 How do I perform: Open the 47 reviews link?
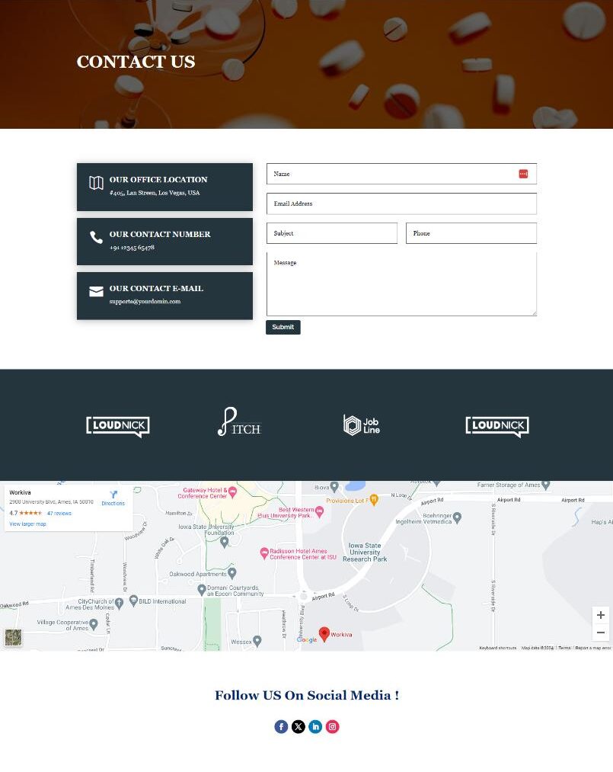[59, 513]
